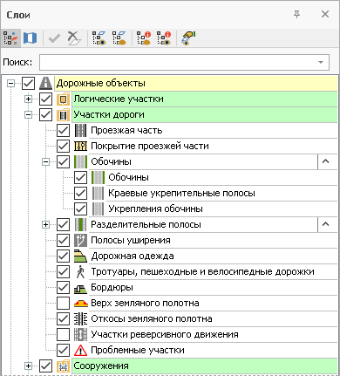Click the icon beside Краевые укрепительные полосы
Image resolution: width=340 pixels, height=376 pixels.
point(98,193)
